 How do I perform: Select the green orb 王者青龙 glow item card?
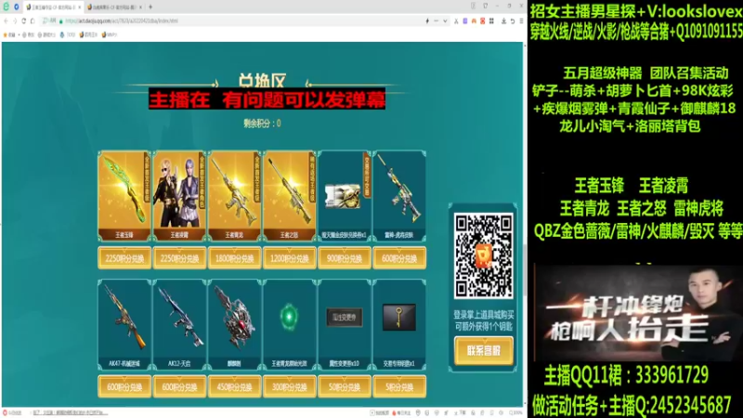(289, 324)
